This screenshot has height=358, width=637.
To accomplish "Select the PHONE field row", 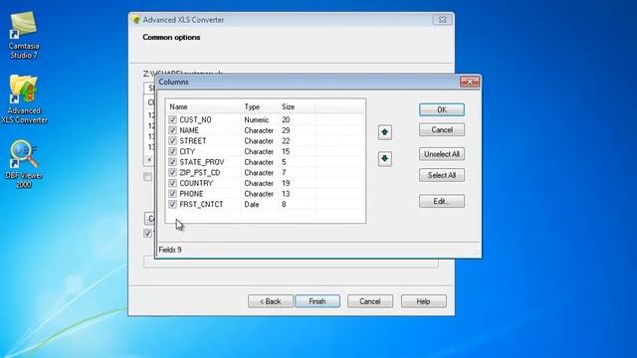I will (x=266, y=194).
